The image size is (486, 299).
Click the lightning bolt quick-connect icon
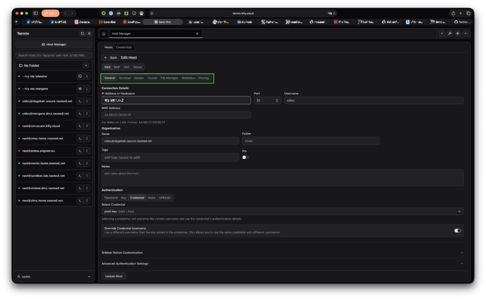458,33
